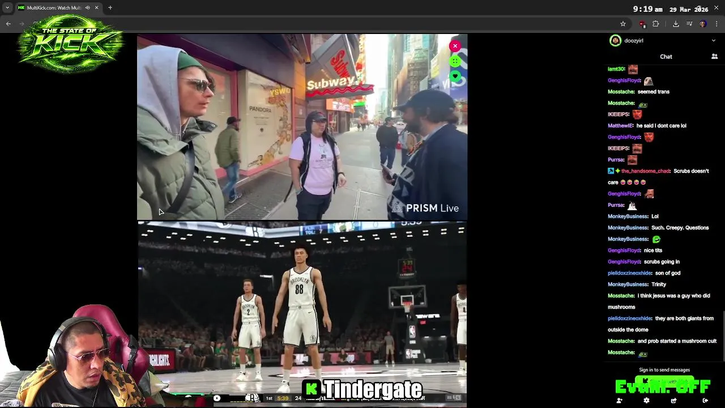Click the chat panel scrollbar
The height and width of the screenshot is (408, 725).
click(x=723, y=335)
